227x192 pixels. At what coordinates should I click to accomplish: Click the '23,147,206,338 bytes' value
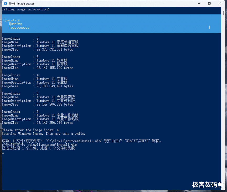tap(55, 104)
